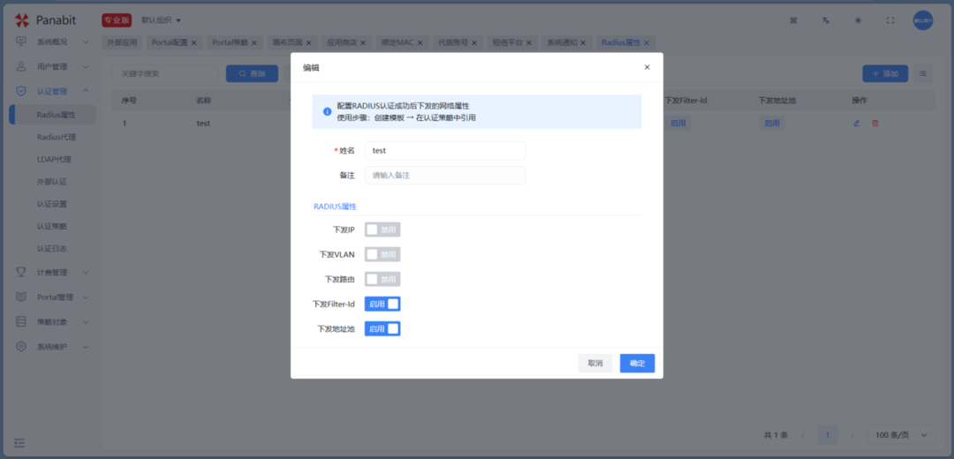Disable the 下发地址池 switch
This screenshot has width=954, height=459.
(x=382, y=329)
